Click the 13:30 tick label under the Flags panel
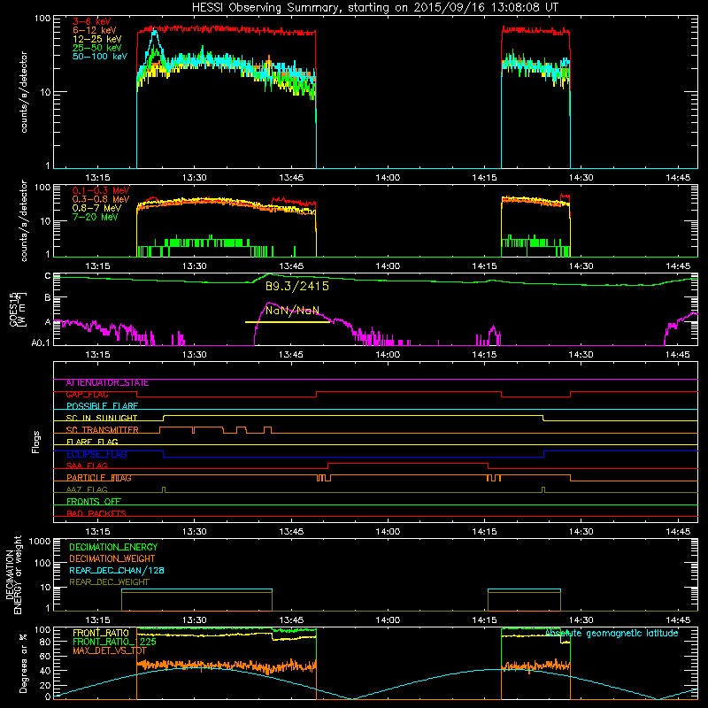Screen dimensions: 708x708 194,532
